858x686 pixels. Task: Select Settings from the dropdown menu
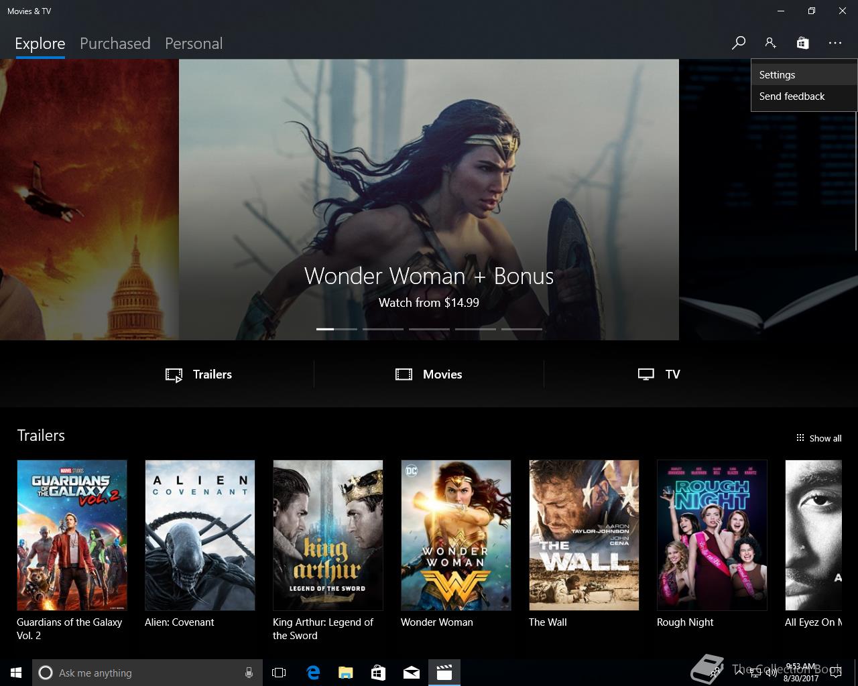(804, 75)
